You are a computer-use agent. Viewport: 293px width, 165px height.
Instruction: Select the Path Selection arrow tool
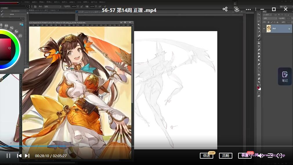point(259,71)
